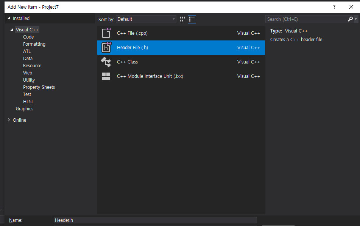Select the Property Sheets category
Image resolution: width=360 pixels, height=226 pixels.
coord(39,87)
